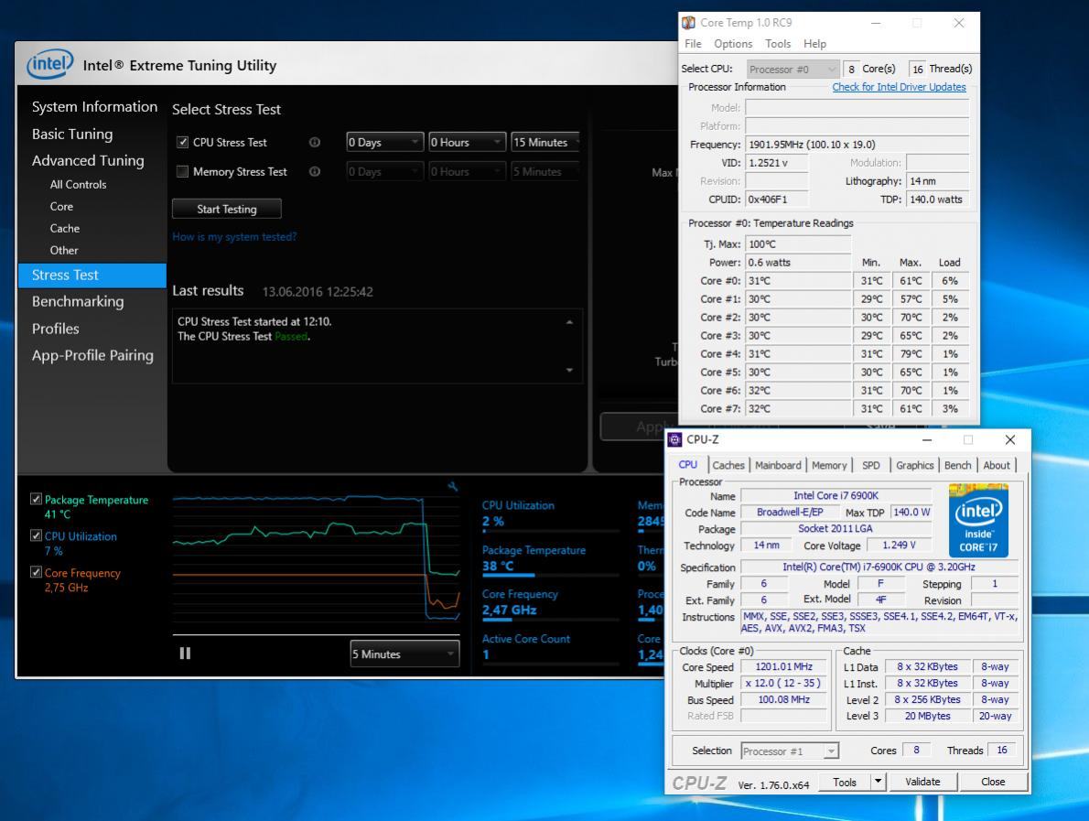Open graph time range 5 Minutes dropdown
The height and width of the screenshot is (821, 1089).
pos(404,654)
